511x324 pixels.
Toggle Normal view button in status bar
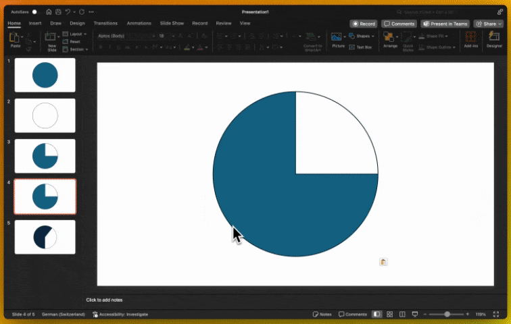click(376, 315)
